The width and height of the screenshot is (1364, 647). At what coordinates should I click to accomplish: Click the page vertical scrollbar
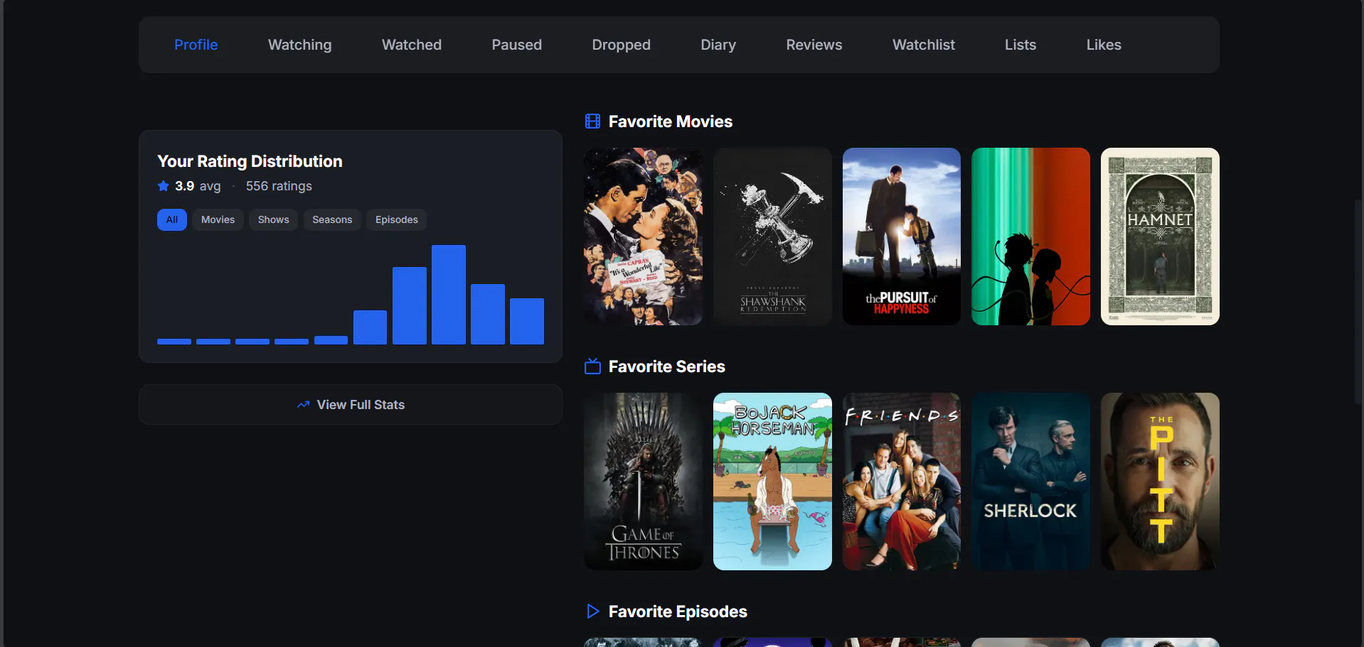(x=1359, y=302)
